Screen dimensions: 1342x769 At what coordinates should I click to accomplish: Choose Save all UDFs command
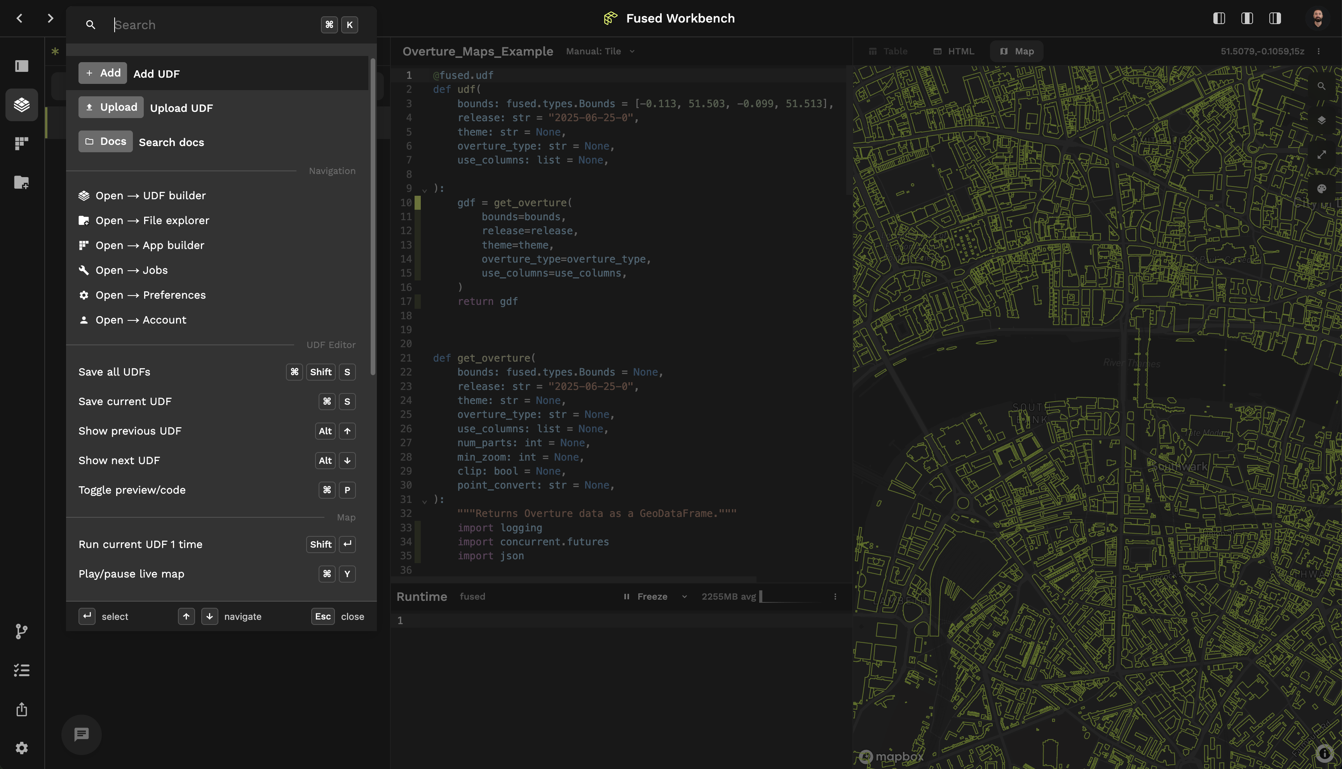click(217, 372)
